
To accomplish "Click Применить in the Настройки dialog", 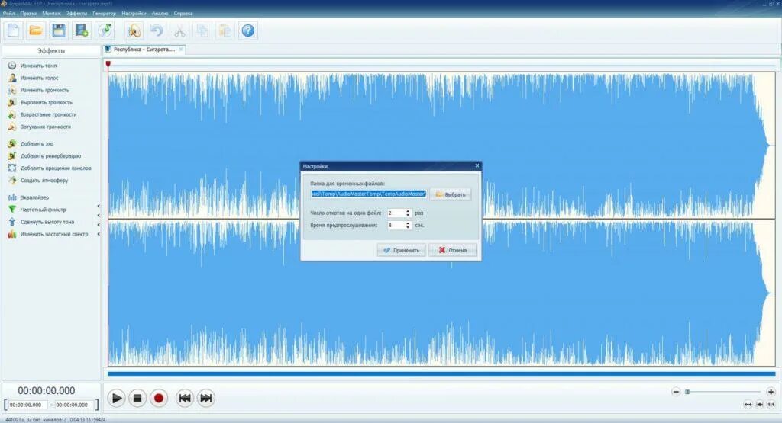I will pos(402,250).
